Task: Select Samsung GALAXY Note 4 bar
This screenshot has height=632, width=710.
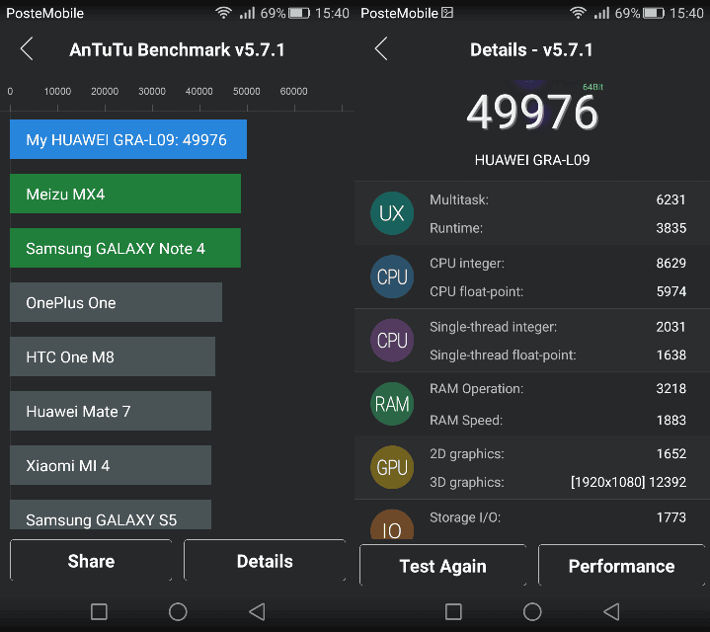Action: [125, 248]
